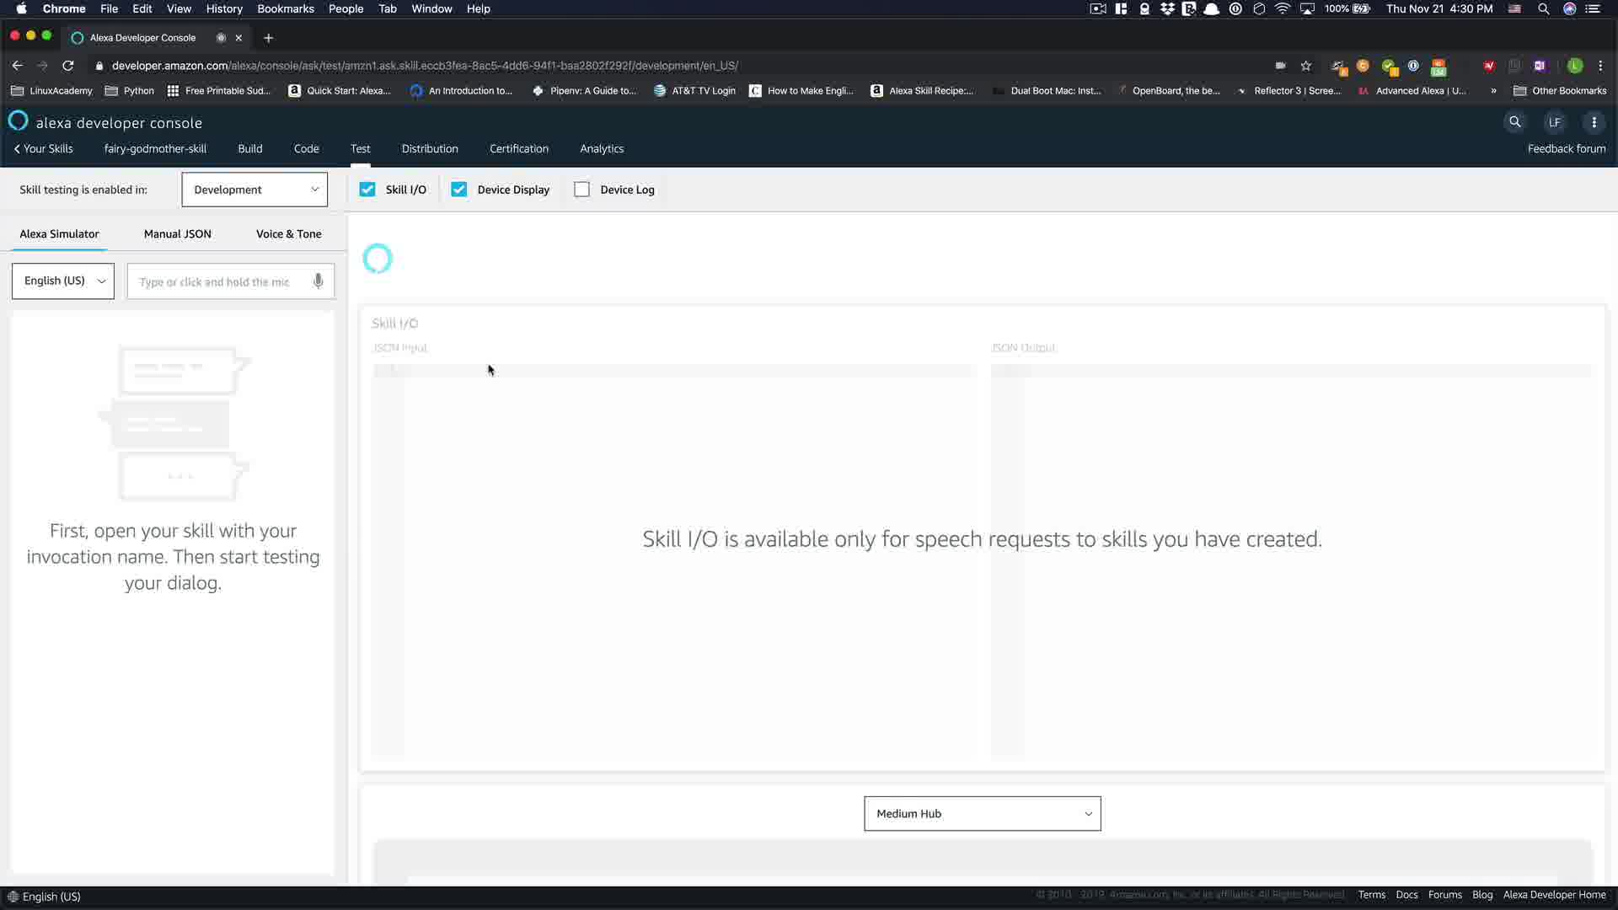
Task: Click the search icon in console header
Action: tap(1514, 122)
